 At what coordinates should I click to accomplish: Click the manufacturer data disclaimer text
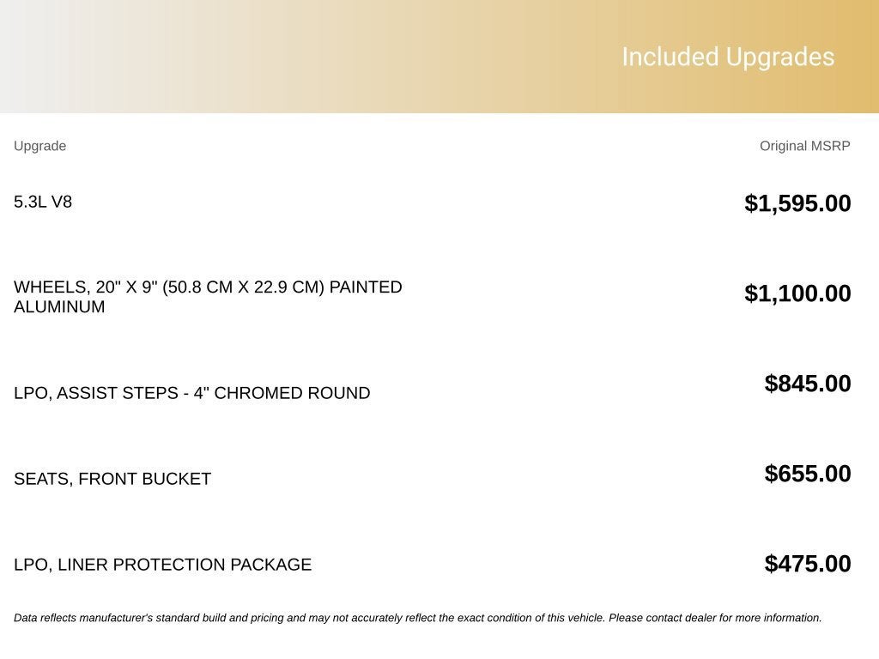click(x=418, y=618)
